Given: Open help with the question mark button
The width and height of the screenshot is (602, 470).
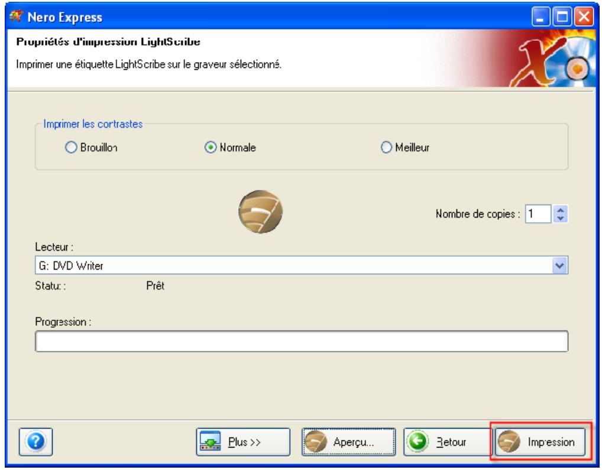Looking at the screenshot, I should click(x=35, y=442).
